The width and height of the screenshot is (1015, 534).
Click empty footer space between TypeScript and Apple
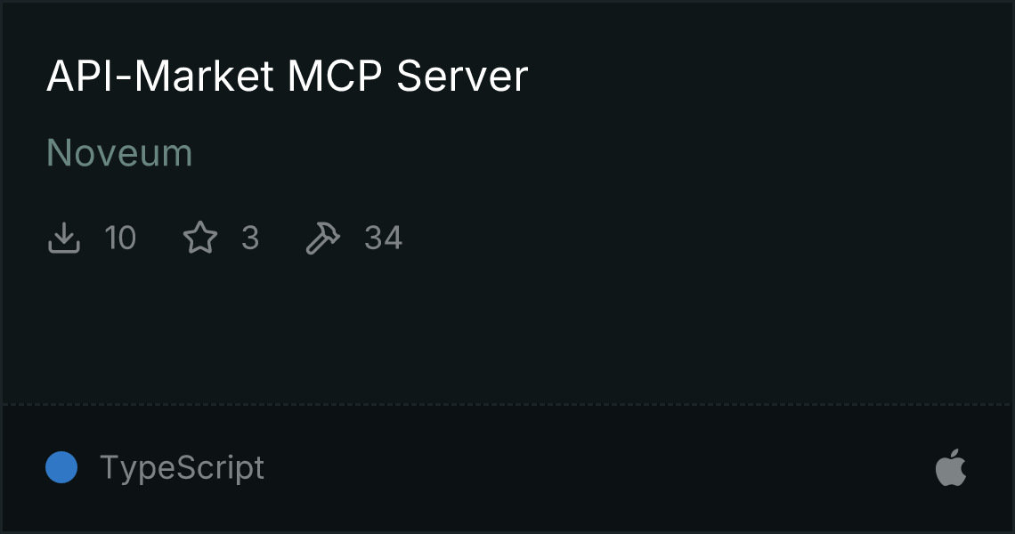599,467
